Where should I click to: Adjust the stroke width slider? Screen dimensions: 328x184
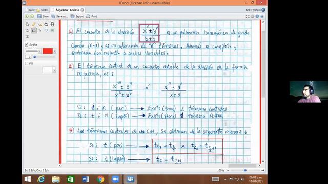tap(35, 57)
